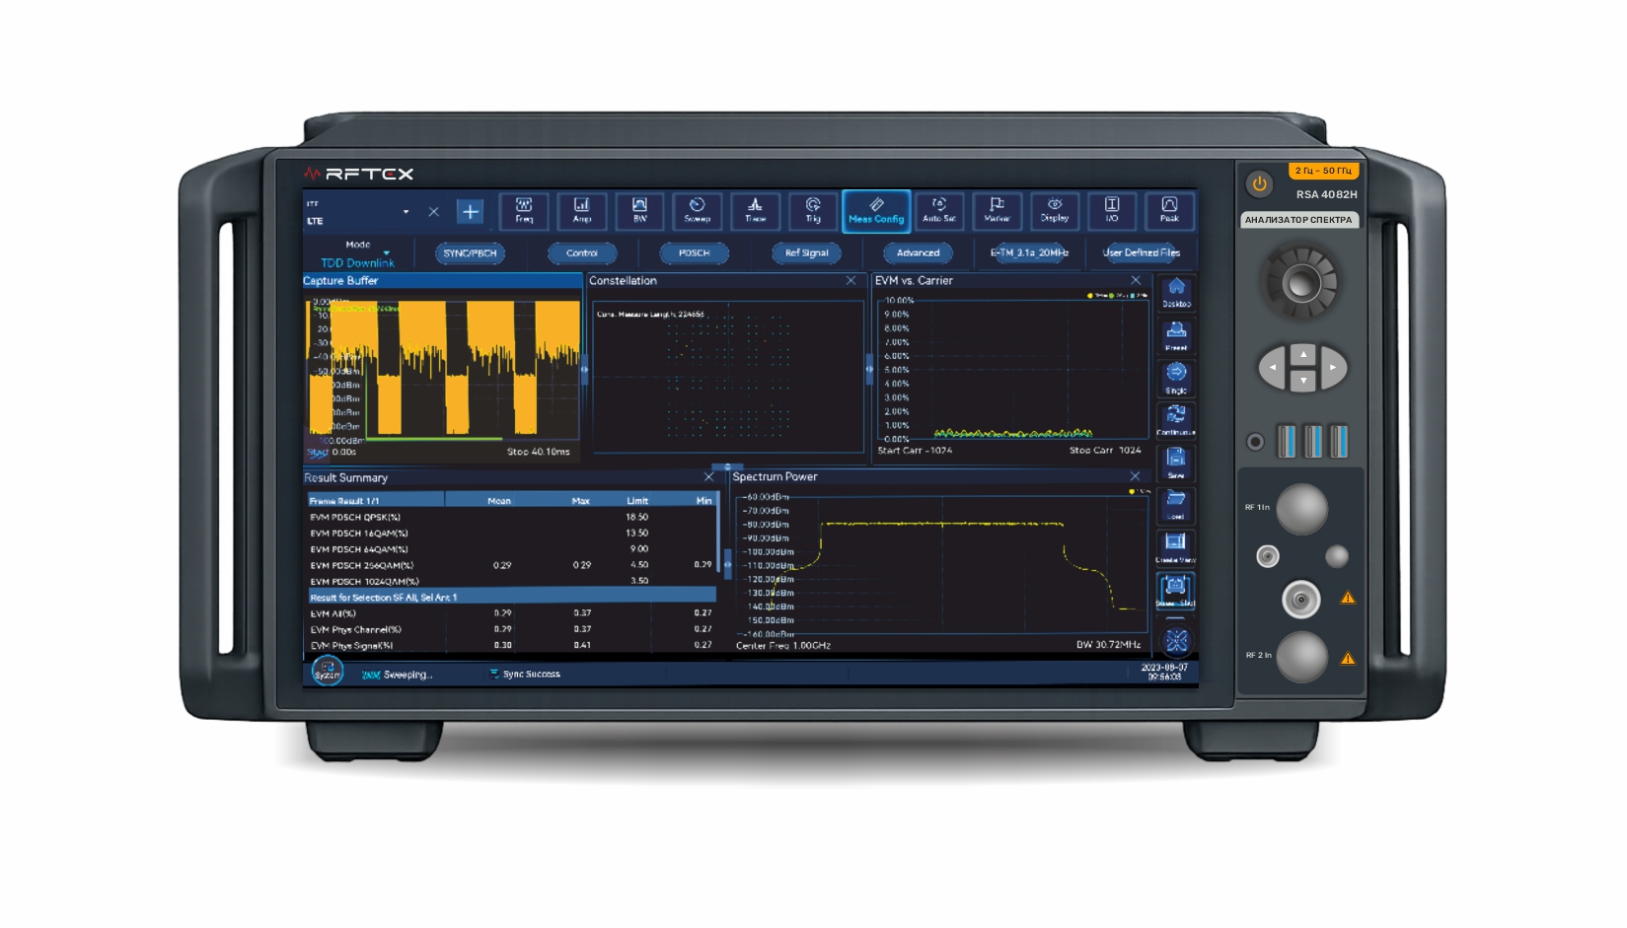Select Result for Selection SF All row
1627x928 pixels.
click(x=511, y=598)
